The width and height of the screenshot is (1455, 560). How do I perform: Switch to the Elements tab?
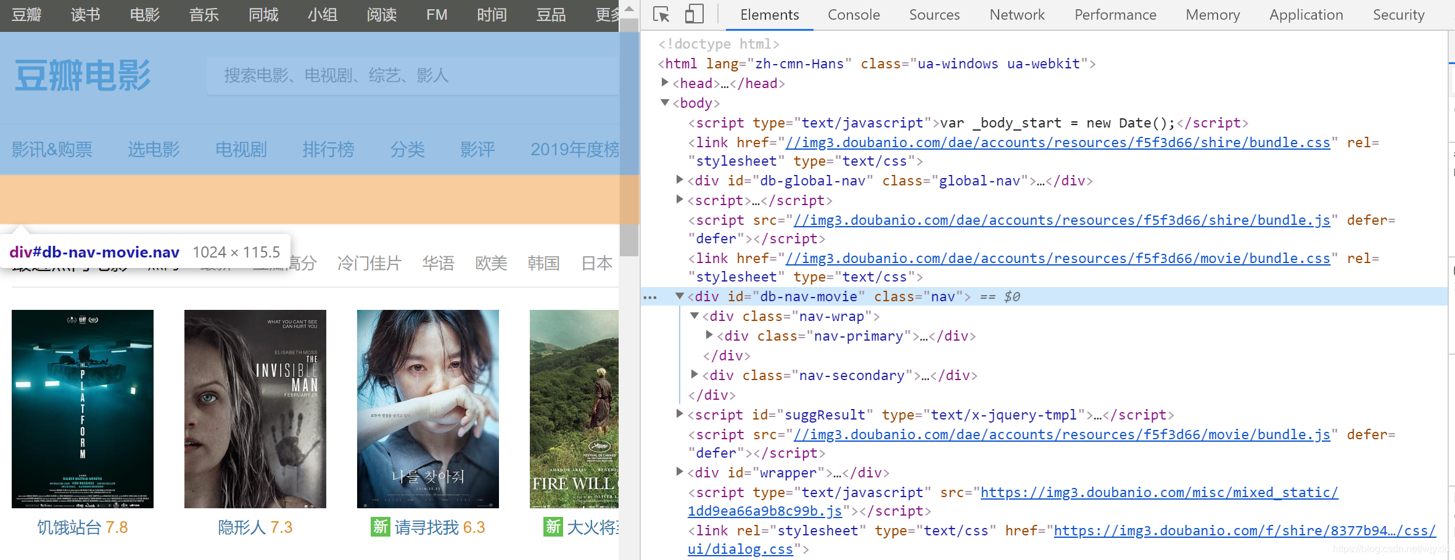[769, 15]
